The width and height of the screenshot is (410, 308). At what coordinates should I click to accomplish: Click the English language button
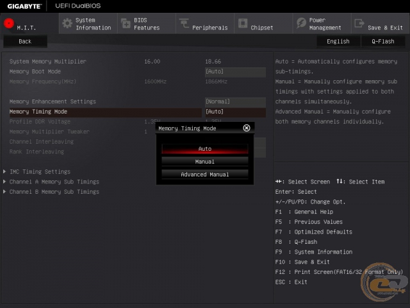[x=338, y=41]
